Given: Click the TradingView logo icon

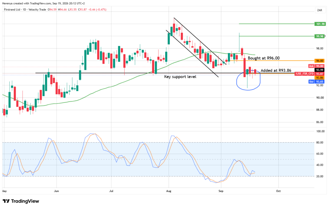Looking at the screenshot, I should tap(6, 201).
